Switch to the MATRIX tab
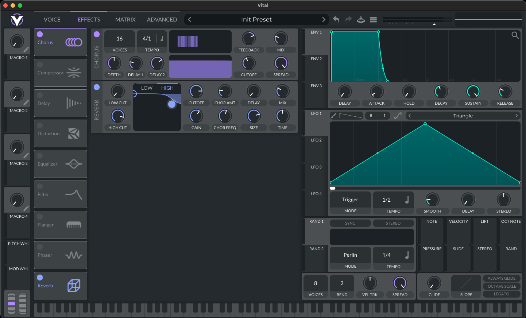Screen dimensions: 526x318 pyautogui.click(x=125, y=20)
